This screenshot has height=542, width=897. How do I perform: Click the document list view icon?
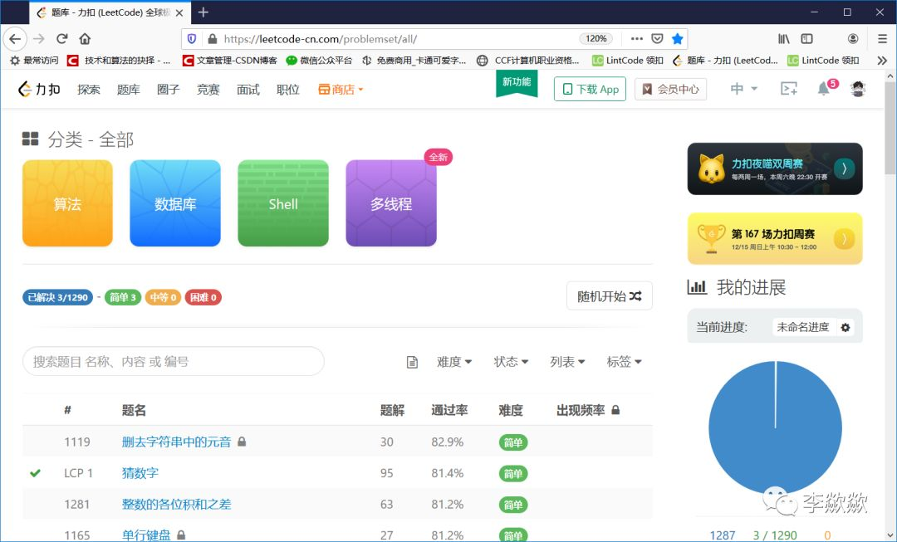tap(412, 362)
